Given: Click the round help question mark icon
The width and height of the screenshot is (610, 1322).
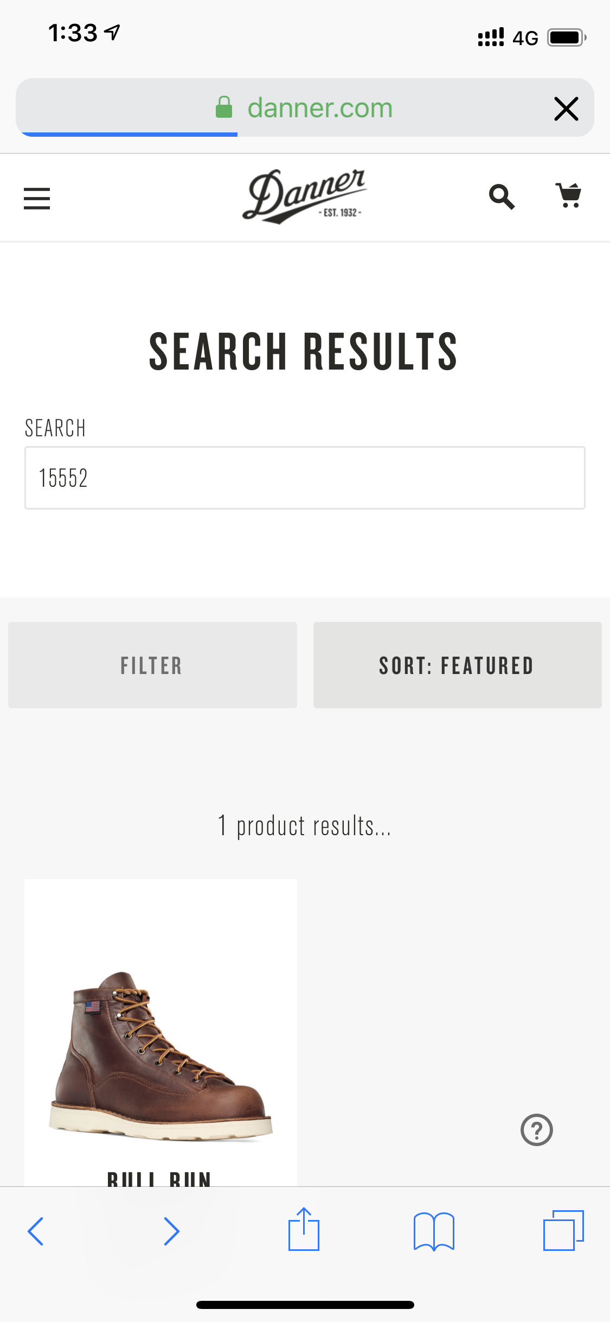Looking at the screenshot, I should [x=536, y=1130].
